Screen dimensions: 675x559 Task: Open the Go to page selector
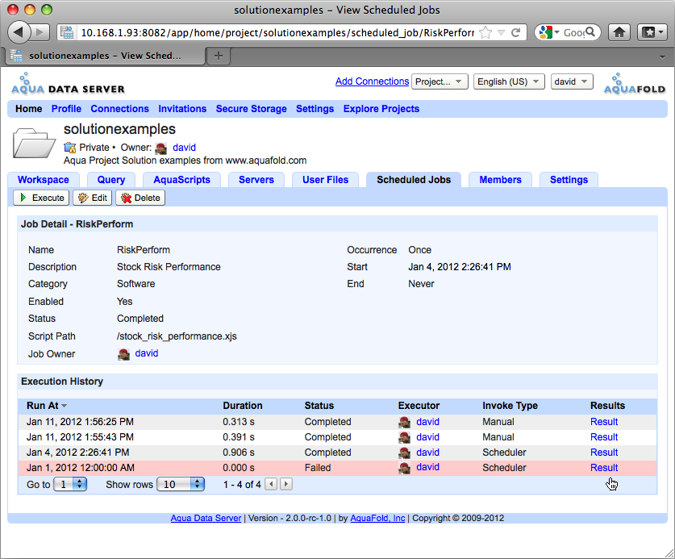tap(70, 485)
